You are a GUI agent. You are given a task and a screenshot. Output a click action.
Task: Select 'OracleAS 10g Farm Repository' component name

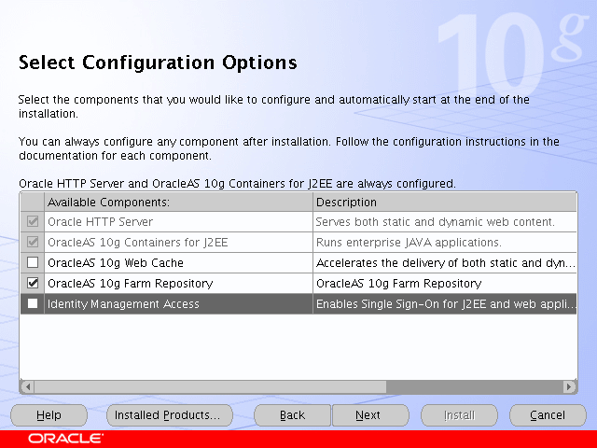point(130,284)
